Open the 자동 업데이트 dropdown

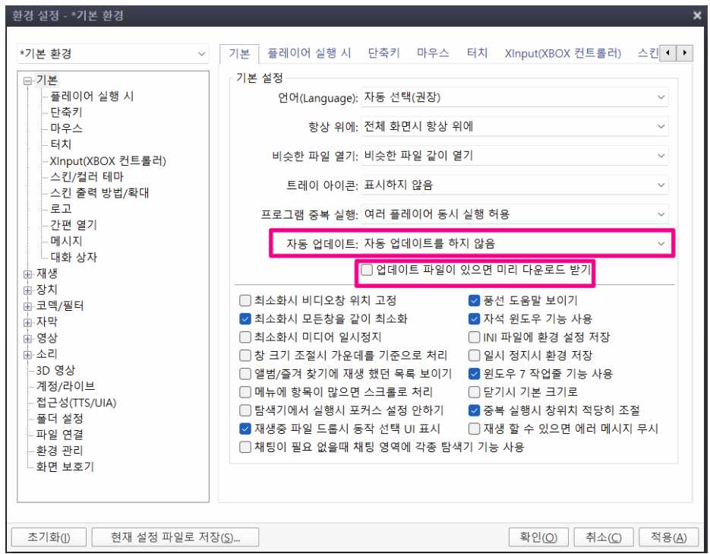pos(514,244)
